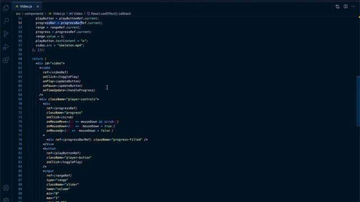Screen dimensions: 360x202
Task: Click progressBarRef.current on line 52
Action: pyautogui.click(x=80, y=23)
